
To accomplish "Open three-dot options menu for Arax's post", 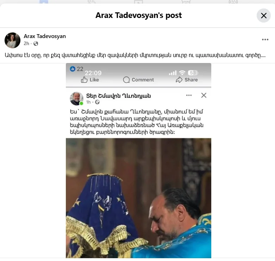I will [x=265, y=39].
